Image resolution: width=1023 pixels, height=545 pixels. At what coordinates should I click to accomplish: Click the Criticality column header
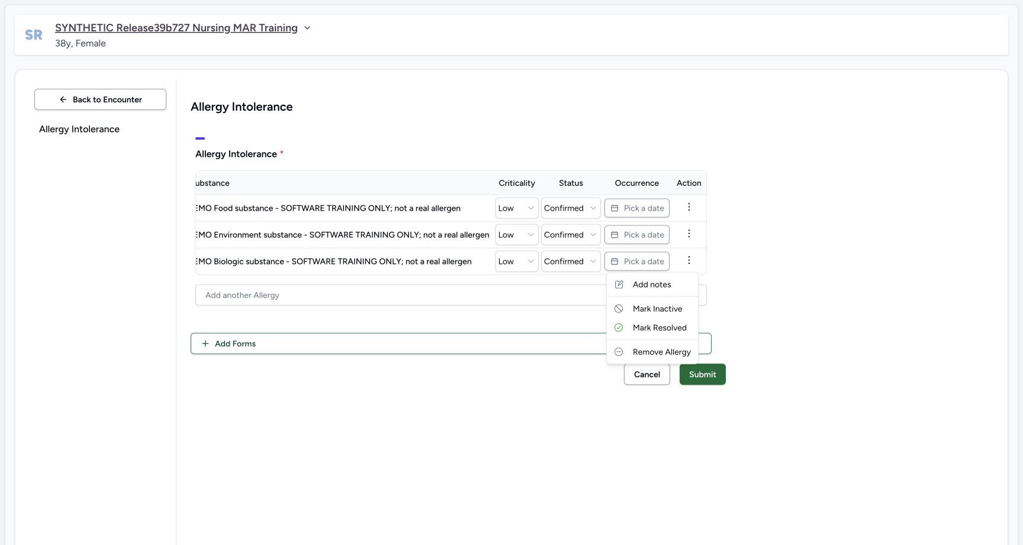click(517, 183)
